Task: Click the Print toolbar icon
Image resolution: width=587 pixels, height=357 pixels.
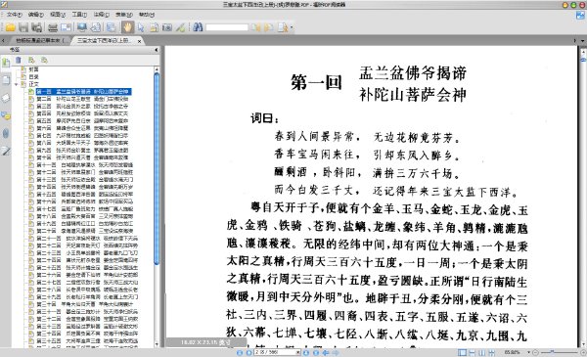Action: [53, 27]
